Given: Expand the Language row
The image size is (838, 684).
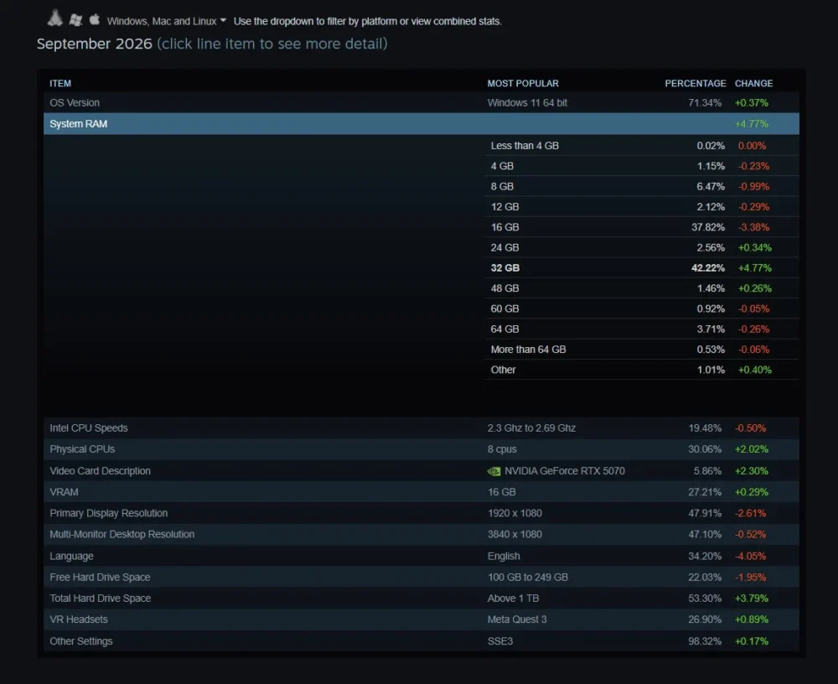Looking at the screenshot, I should 422,556.
